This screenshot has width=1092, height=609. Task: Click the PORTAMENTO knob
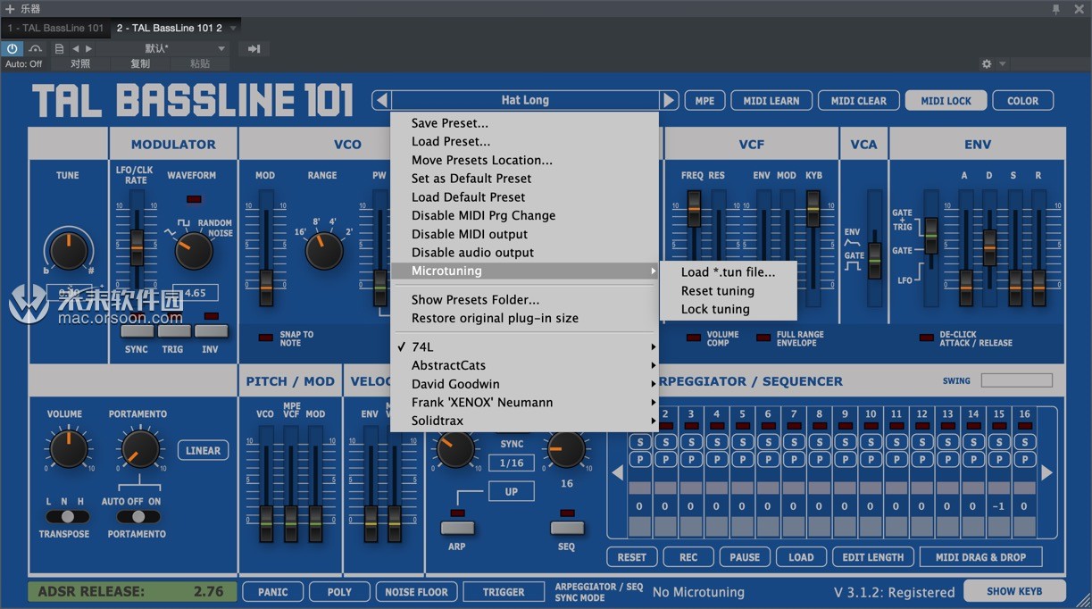tap(140, 448)
